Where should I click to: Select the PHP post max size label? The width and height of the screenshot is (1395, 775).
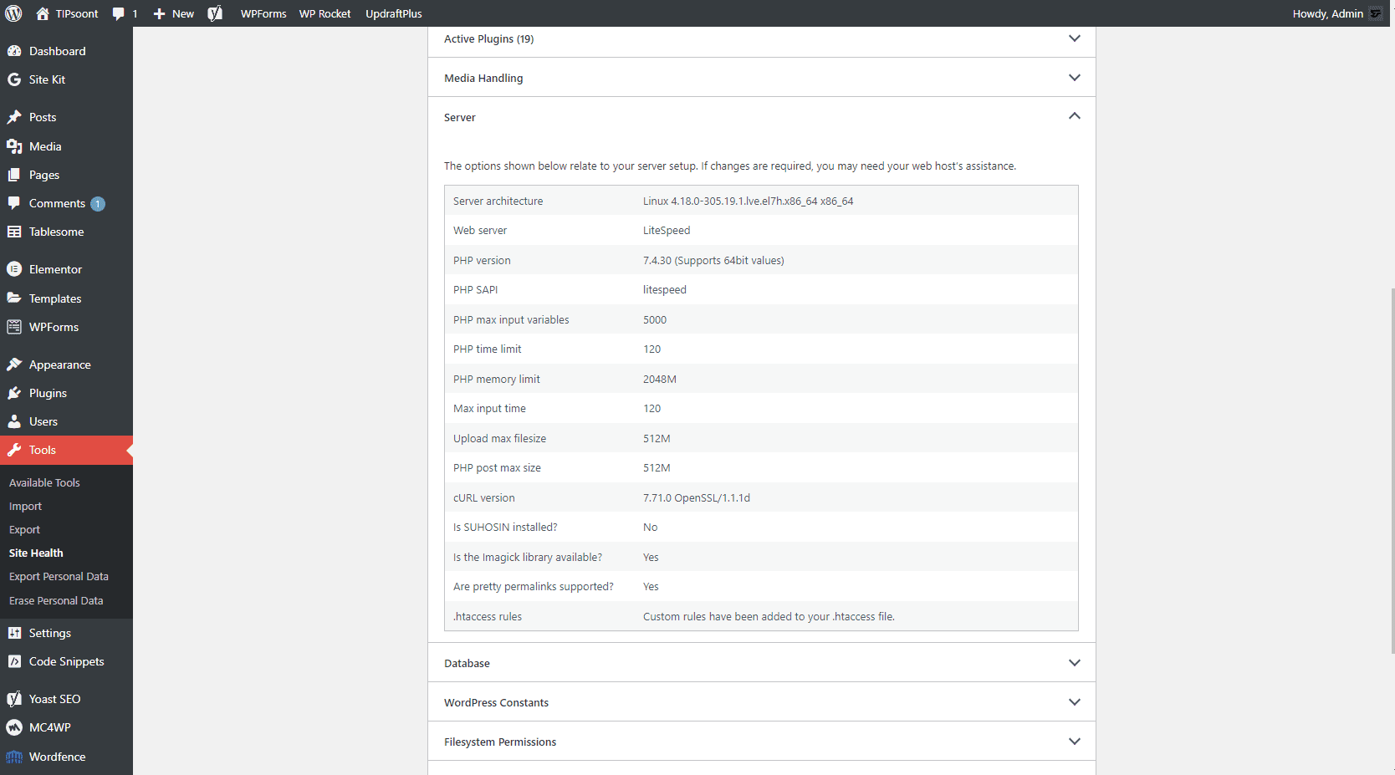(497, 467)
